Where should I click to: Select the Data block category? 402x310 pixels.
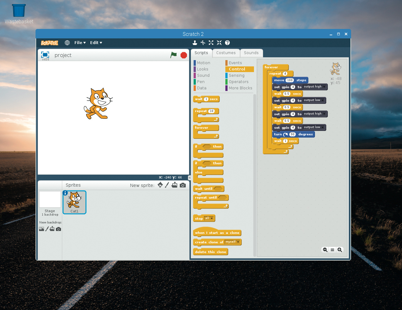[201, 88]
